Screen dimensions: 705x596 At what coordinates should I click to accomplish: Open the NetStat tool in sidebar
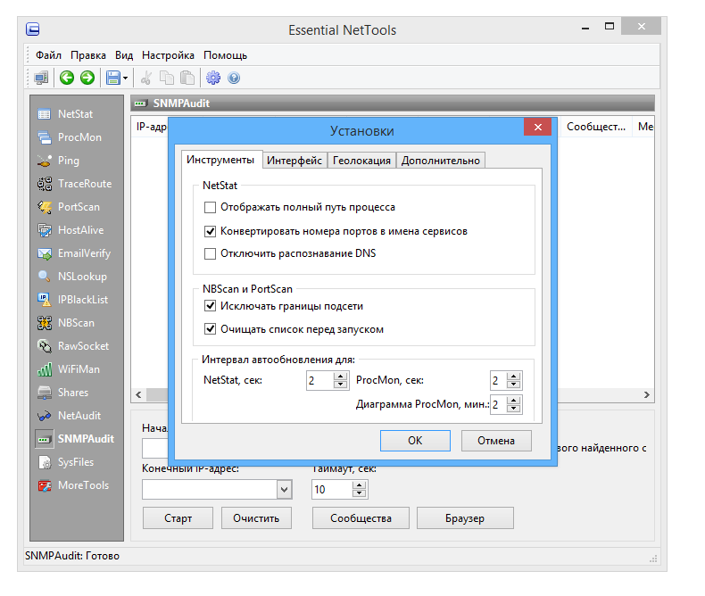[x=66, y=114]
